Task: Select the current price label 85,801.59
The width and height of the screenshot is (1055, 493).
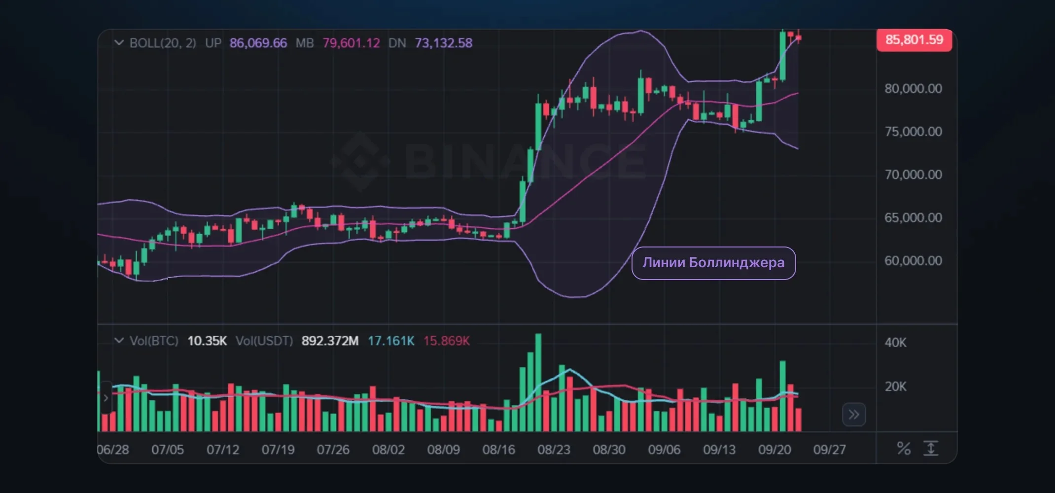Action: pos(914,40)
